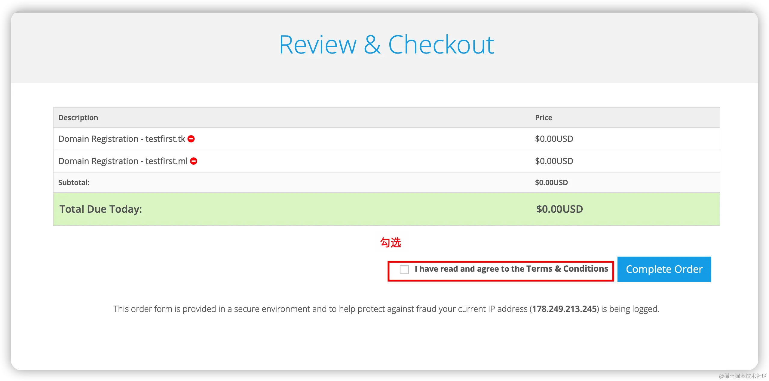Click the $0.00USD price for testfirst.tk

[x=554, y=139]
